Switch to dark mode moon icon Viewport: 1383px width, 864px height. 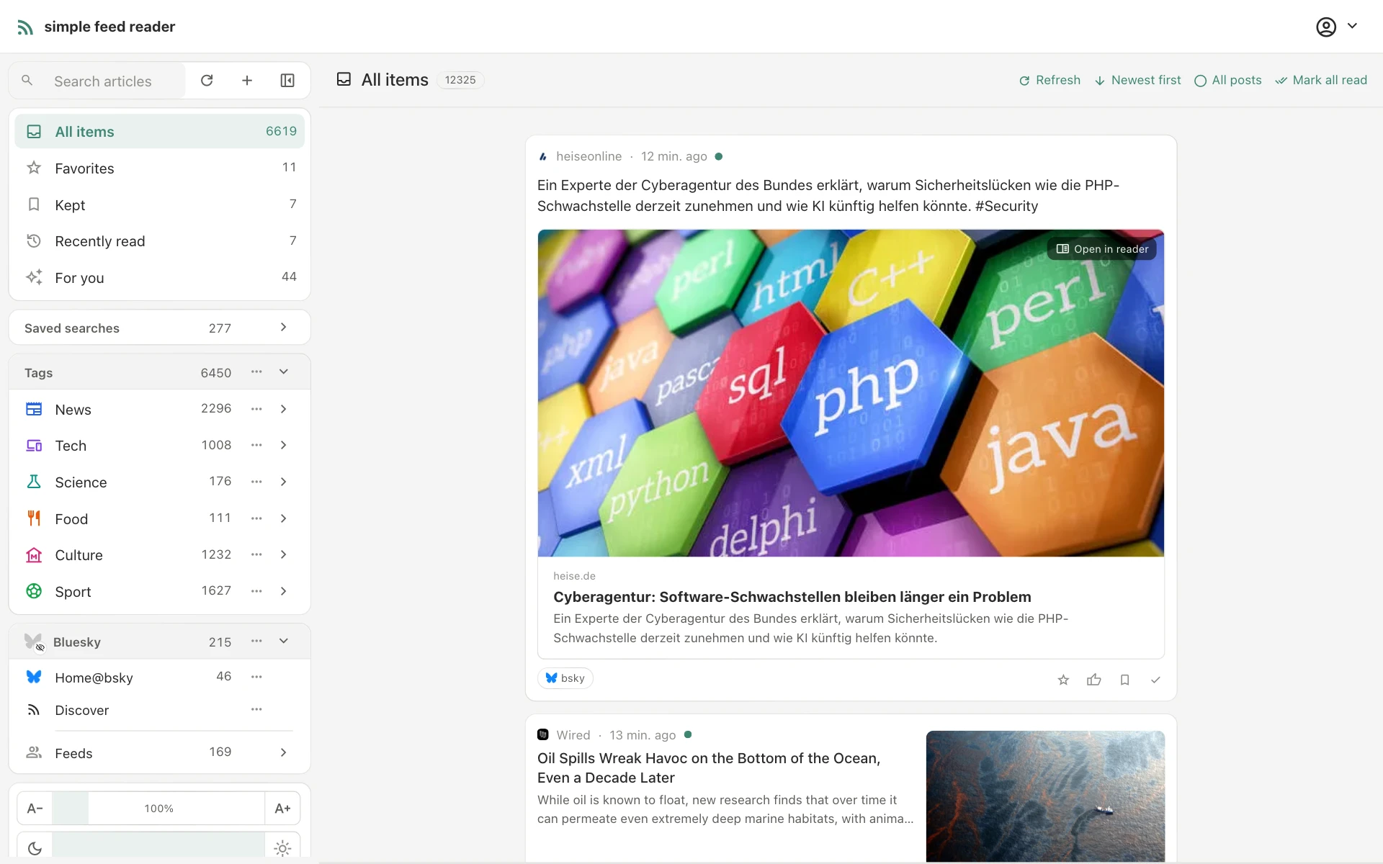(35, 848)
